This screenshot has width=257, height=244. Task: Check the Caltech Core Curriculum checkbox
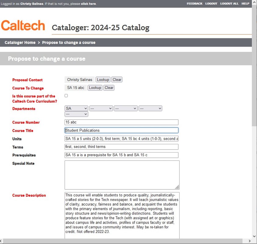point(66,96)
